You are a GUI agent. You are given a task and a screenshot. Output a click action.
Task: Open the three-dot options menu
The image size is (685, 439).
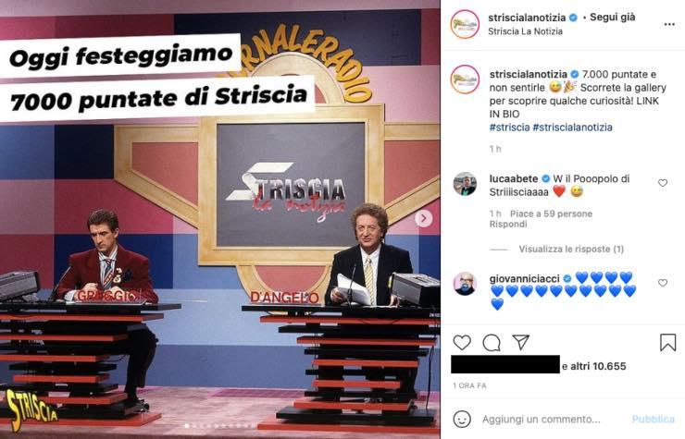(x=669, y=24)
